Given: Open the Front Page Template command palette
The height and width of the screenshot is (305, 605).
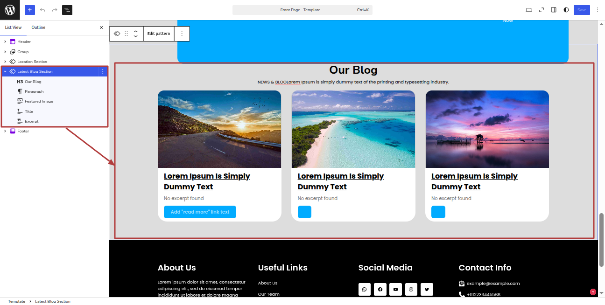Looking at the screenshot, I should pyautogui.click(x=302, y=10).
